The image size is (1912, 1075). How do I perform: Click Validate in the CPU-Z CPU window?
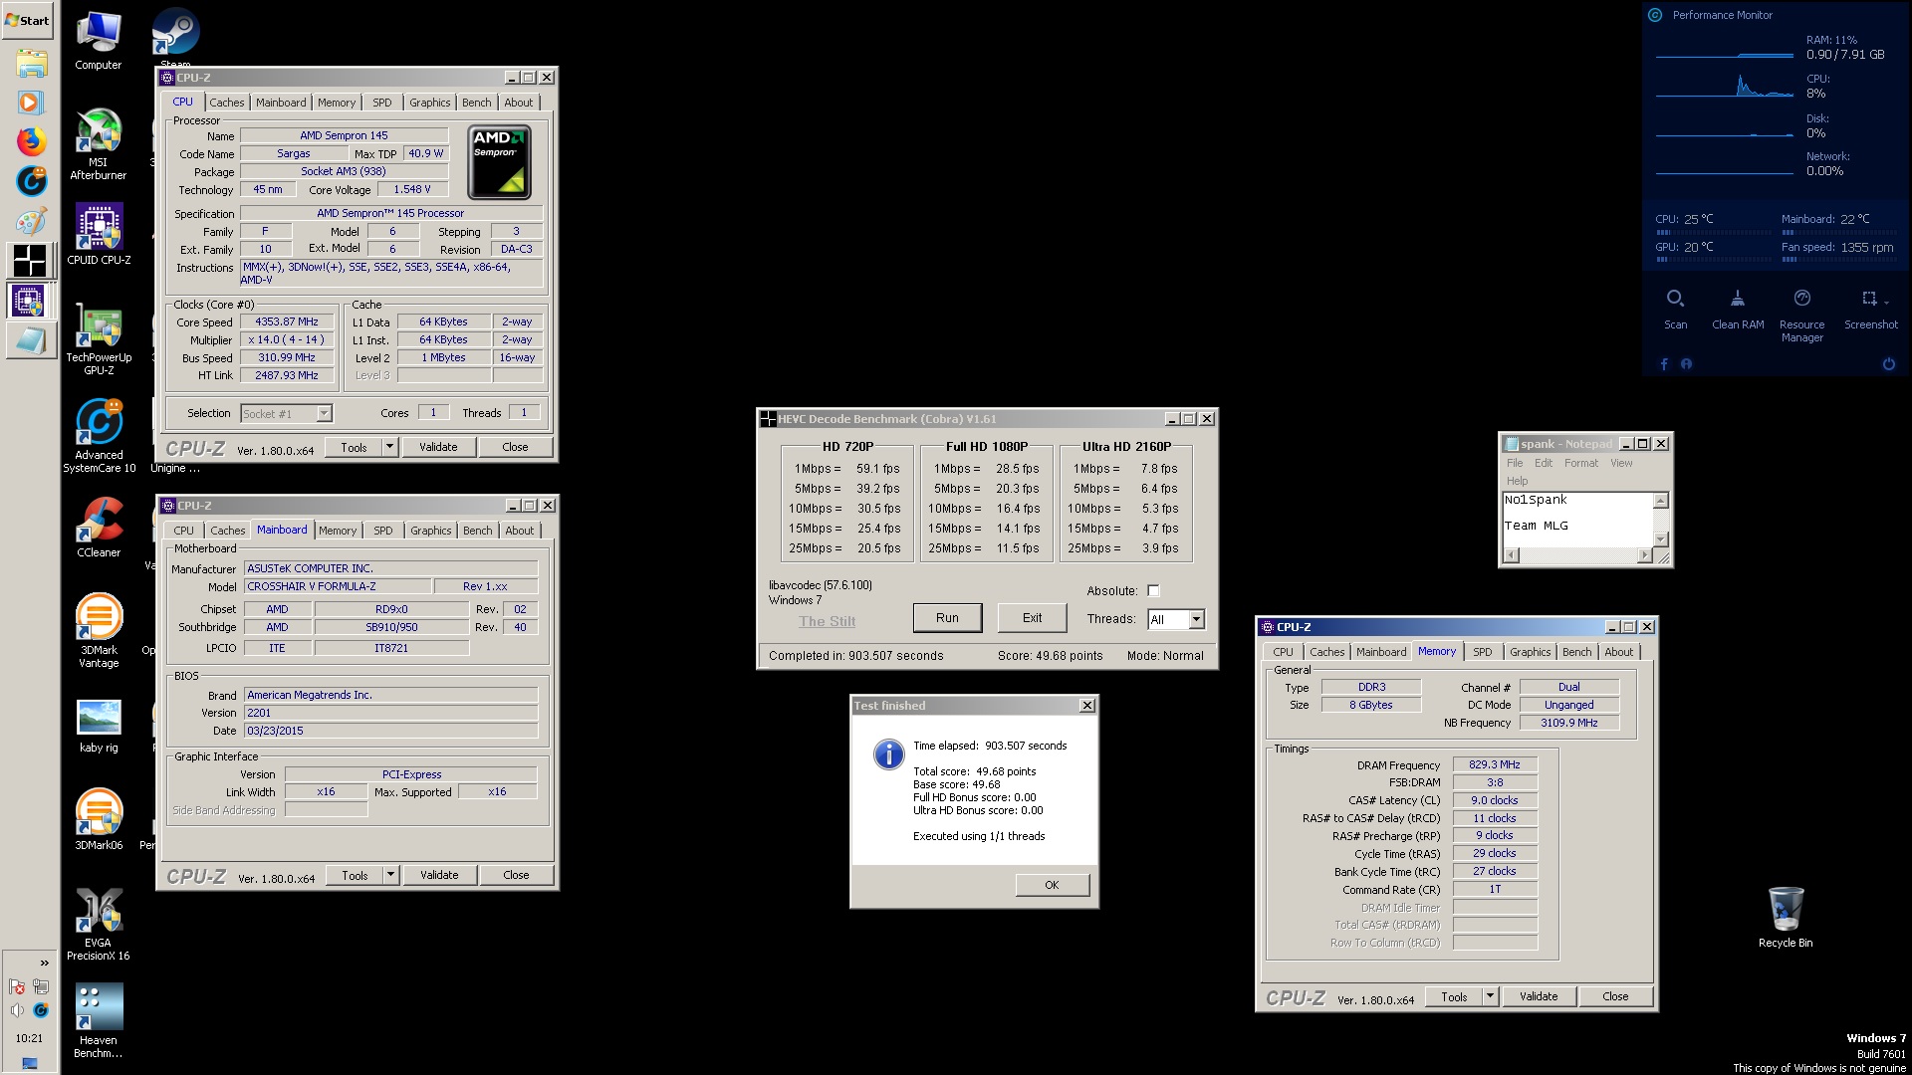[x=438, y=448]
